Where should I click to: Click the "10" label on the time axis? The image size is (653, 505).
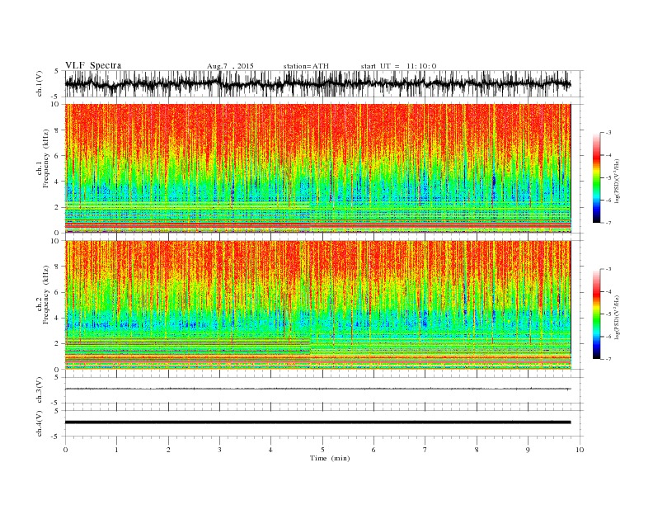pos(580,450)
